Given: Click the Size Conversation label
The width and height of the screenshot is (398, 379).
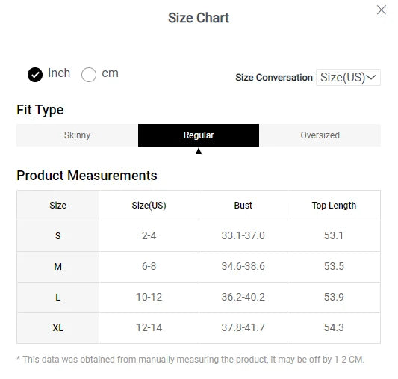Looking at the screenshot, I should coord(274,78).
